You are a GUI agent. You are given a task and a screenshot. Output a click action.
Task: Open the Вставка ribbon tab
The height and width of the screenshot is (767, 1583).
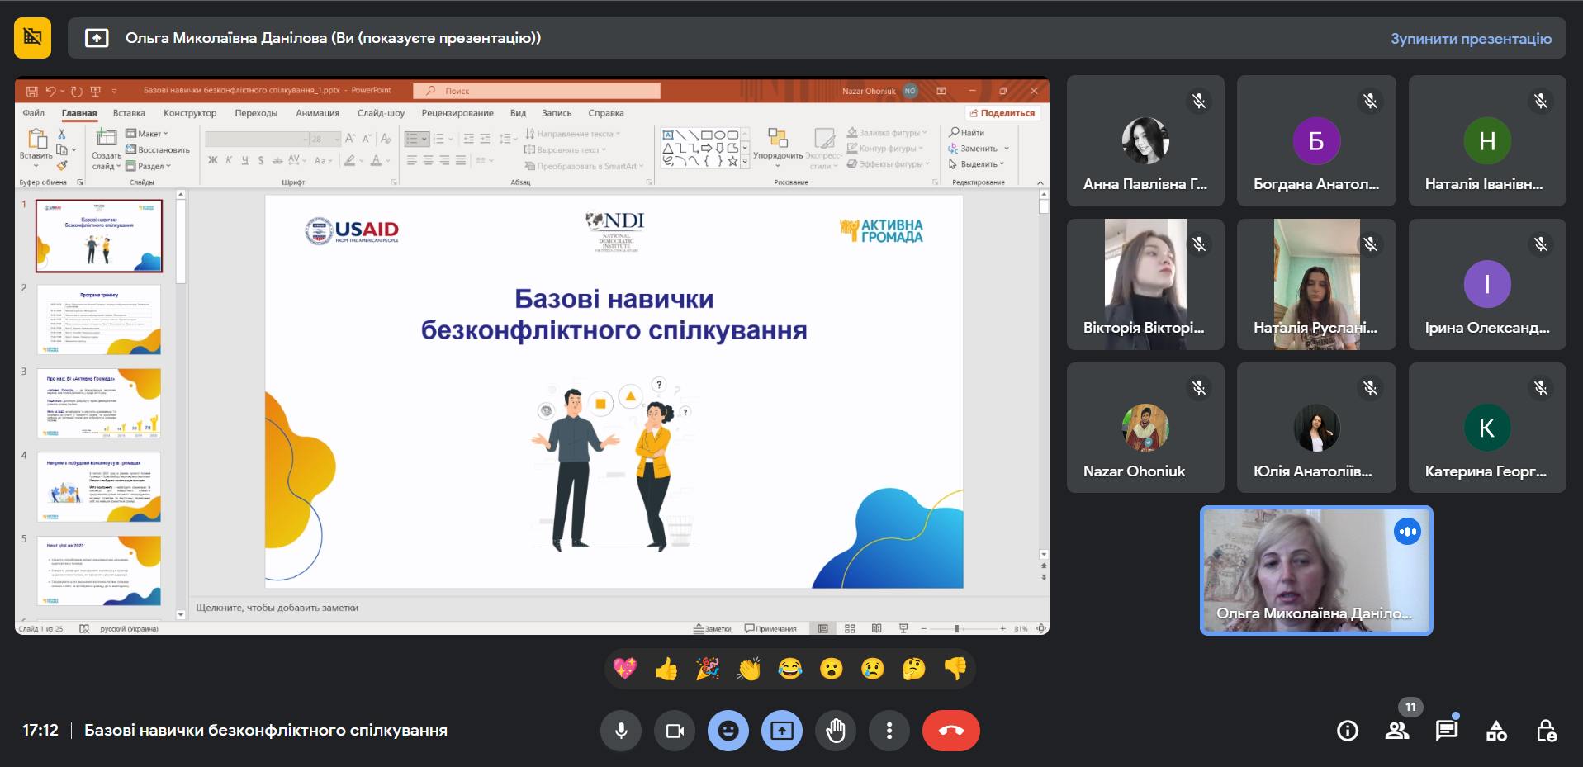tap(129, 113)
